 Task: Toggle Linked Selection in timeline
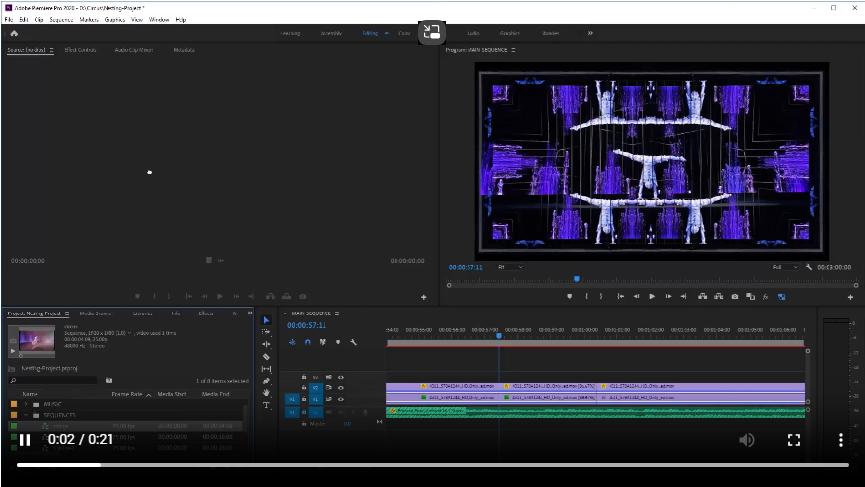(323, 342)
